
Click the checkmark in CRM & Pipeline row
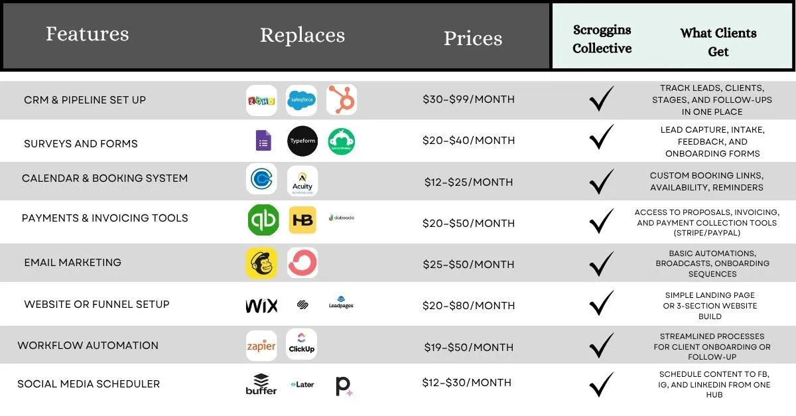(x=602, y=98)
